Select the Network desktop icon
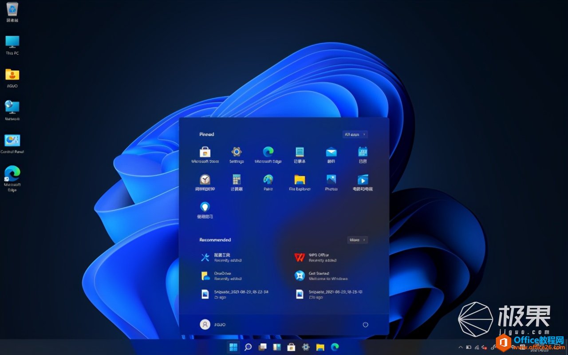The image size is (568, 355). tap(12, 111)
